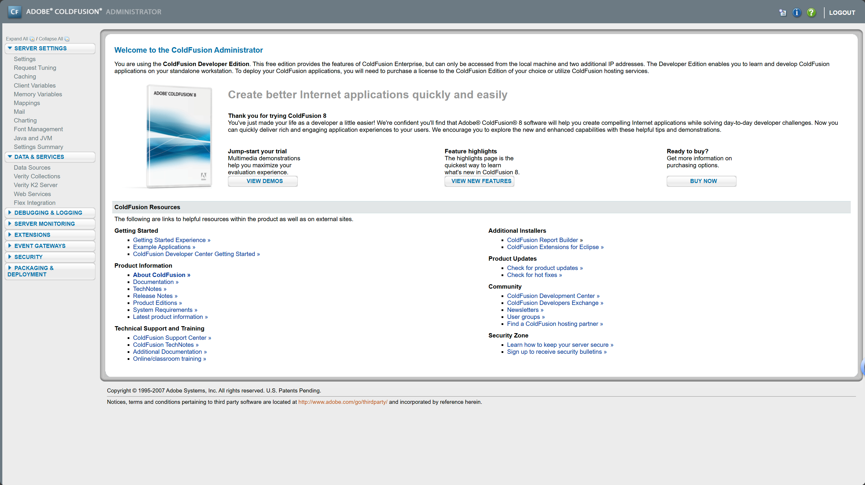Open the About ColdFusion link
Viewport: 865px width, 485px height.
click(162, 275)
